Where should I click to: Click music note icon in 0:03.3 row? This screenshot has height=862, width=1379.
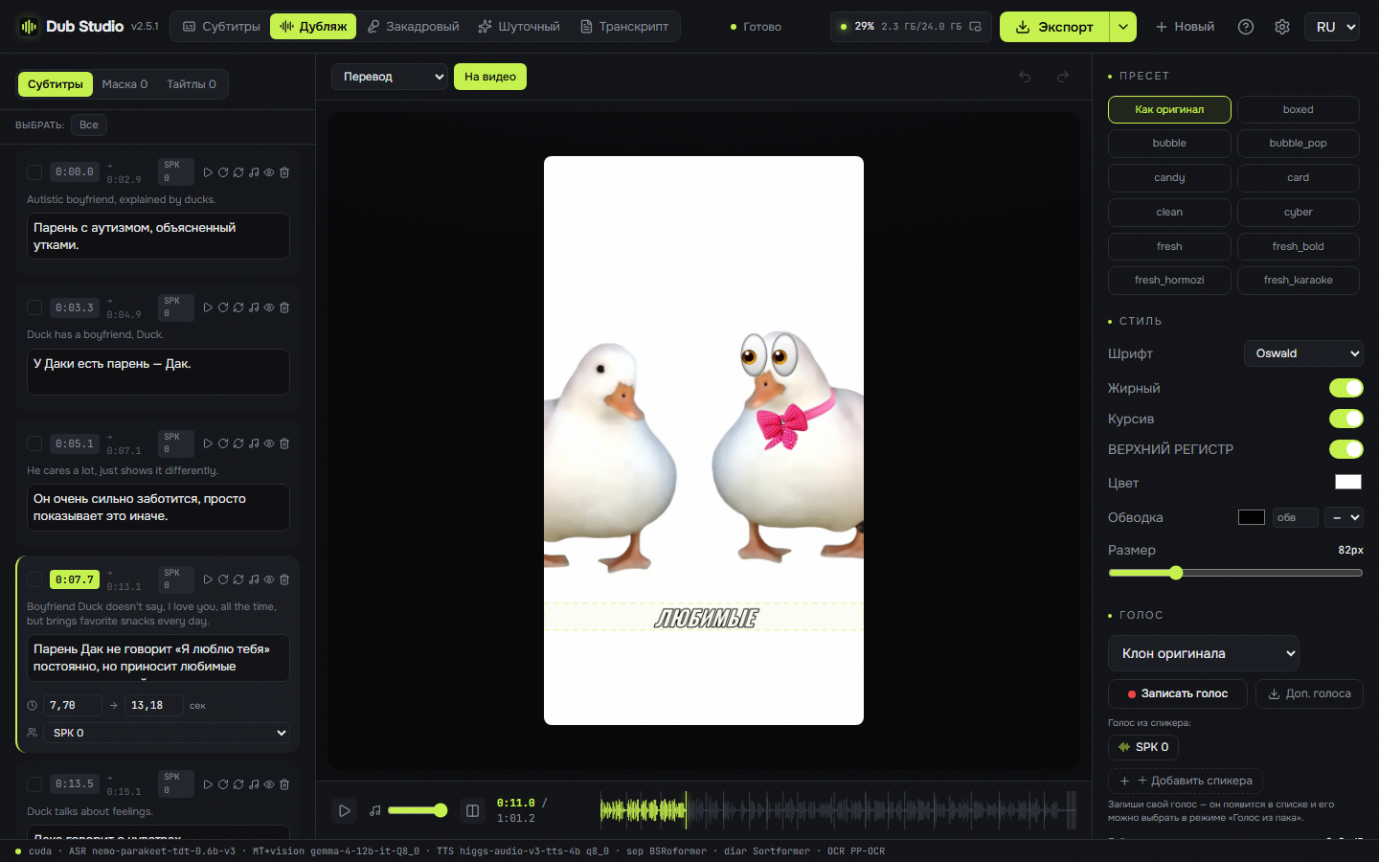tap(254, 307)
